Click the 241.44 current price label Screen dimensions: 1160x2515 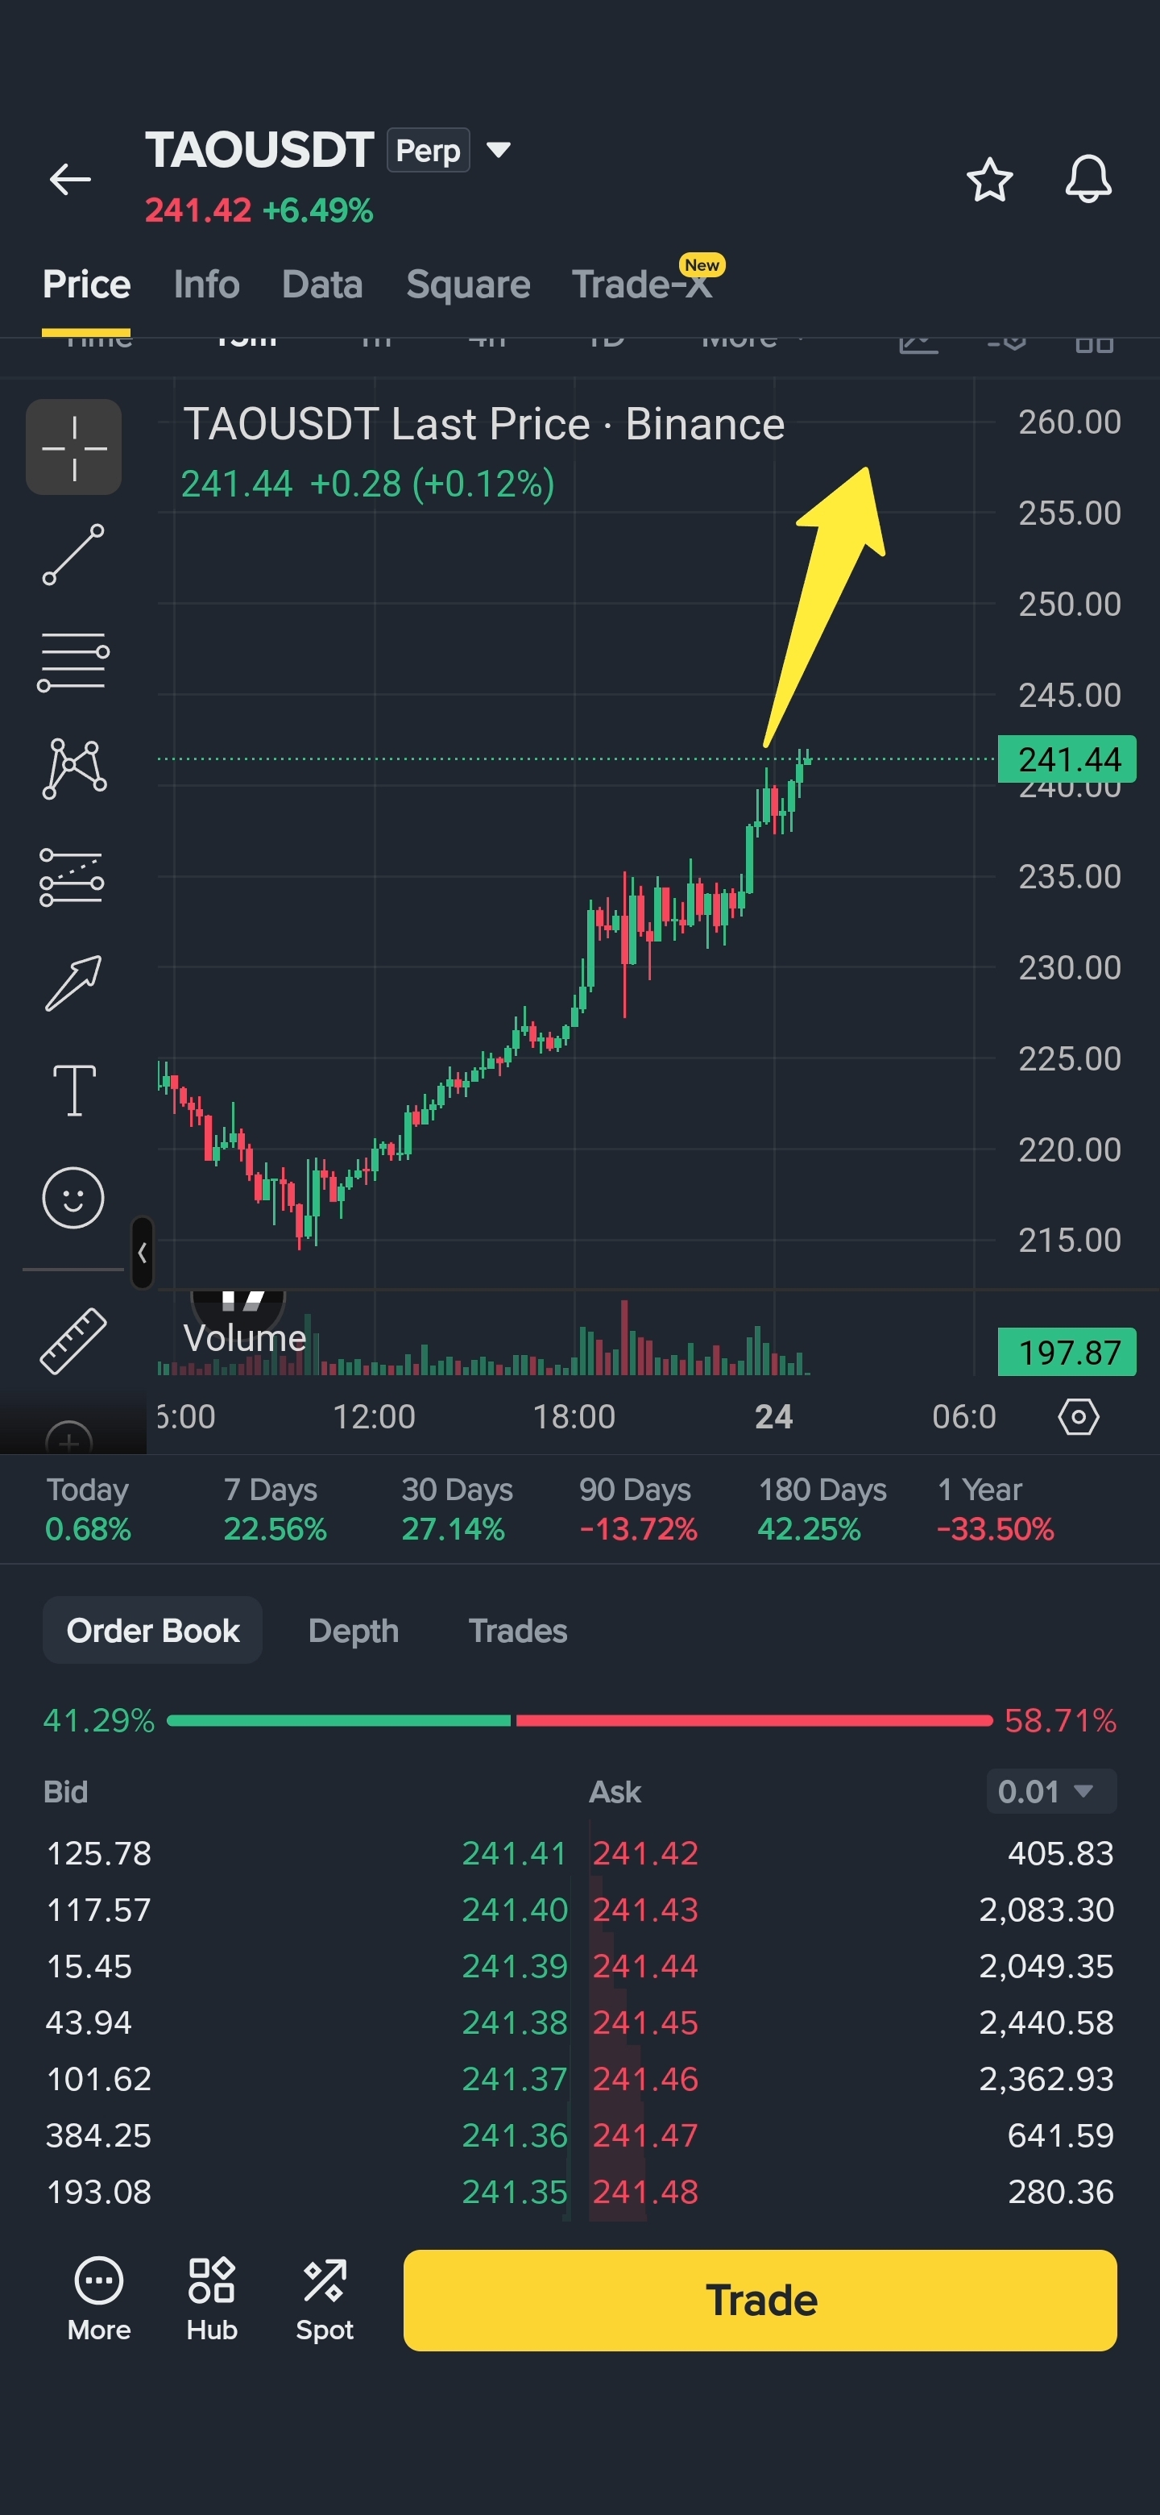coord(1067,759)
